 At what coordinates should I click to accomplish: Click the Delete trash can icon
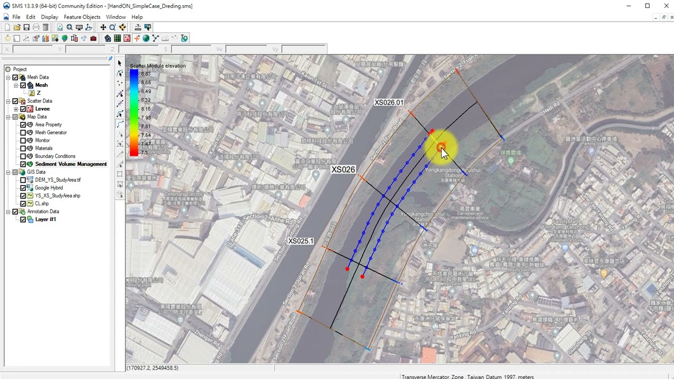click(x=45, y=27)
